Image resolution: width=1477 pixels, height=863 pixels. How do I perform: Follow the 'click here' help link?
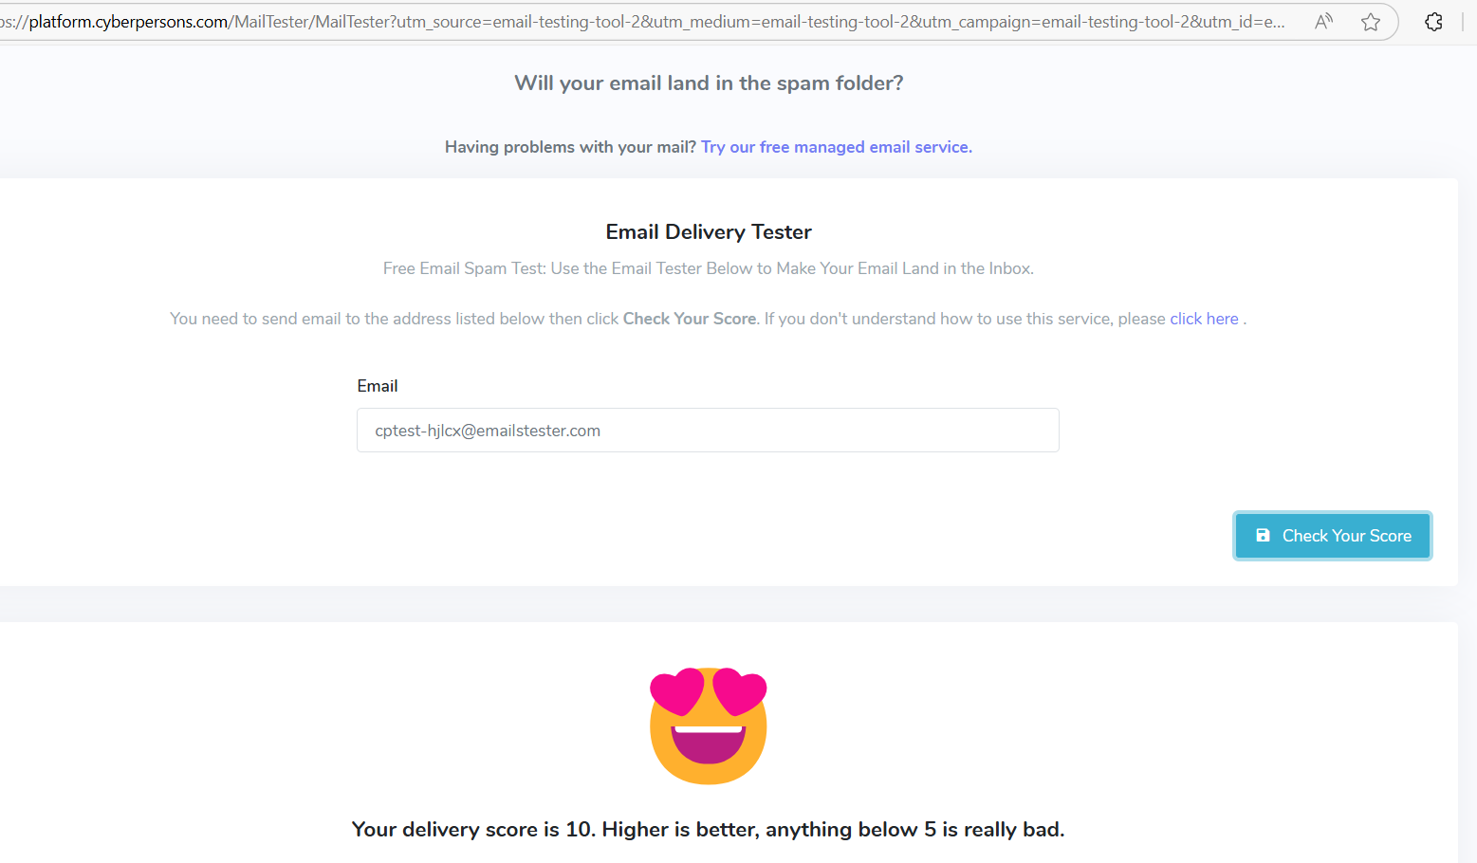pos(1204,319)
